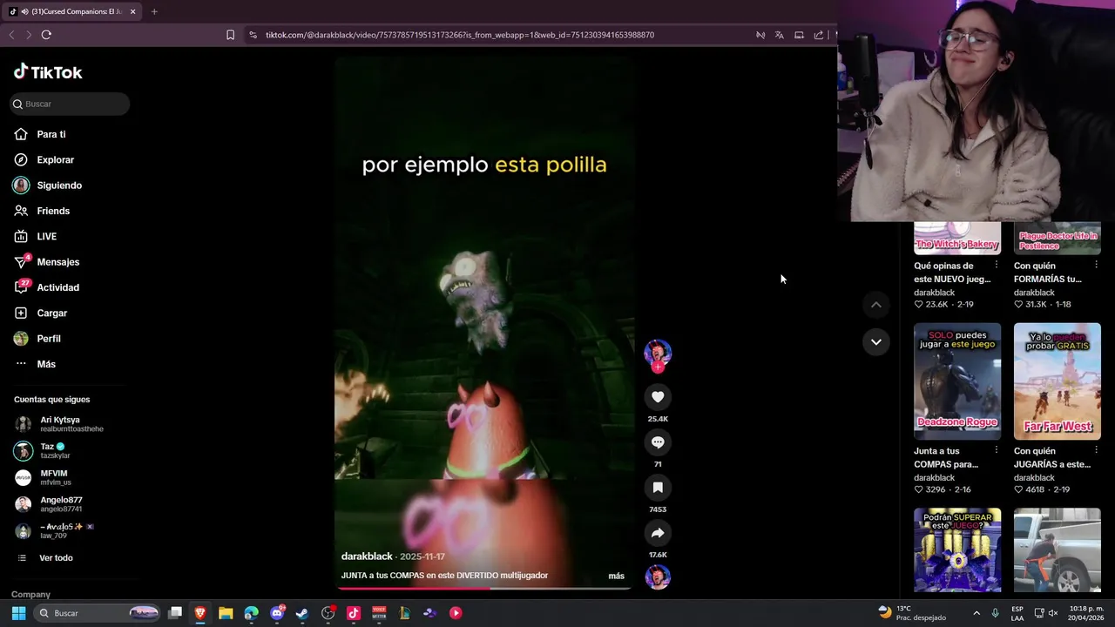Show hidden system tray icons
The height and width of the screenshot is (627, 1115).
(x=976, y=613)
